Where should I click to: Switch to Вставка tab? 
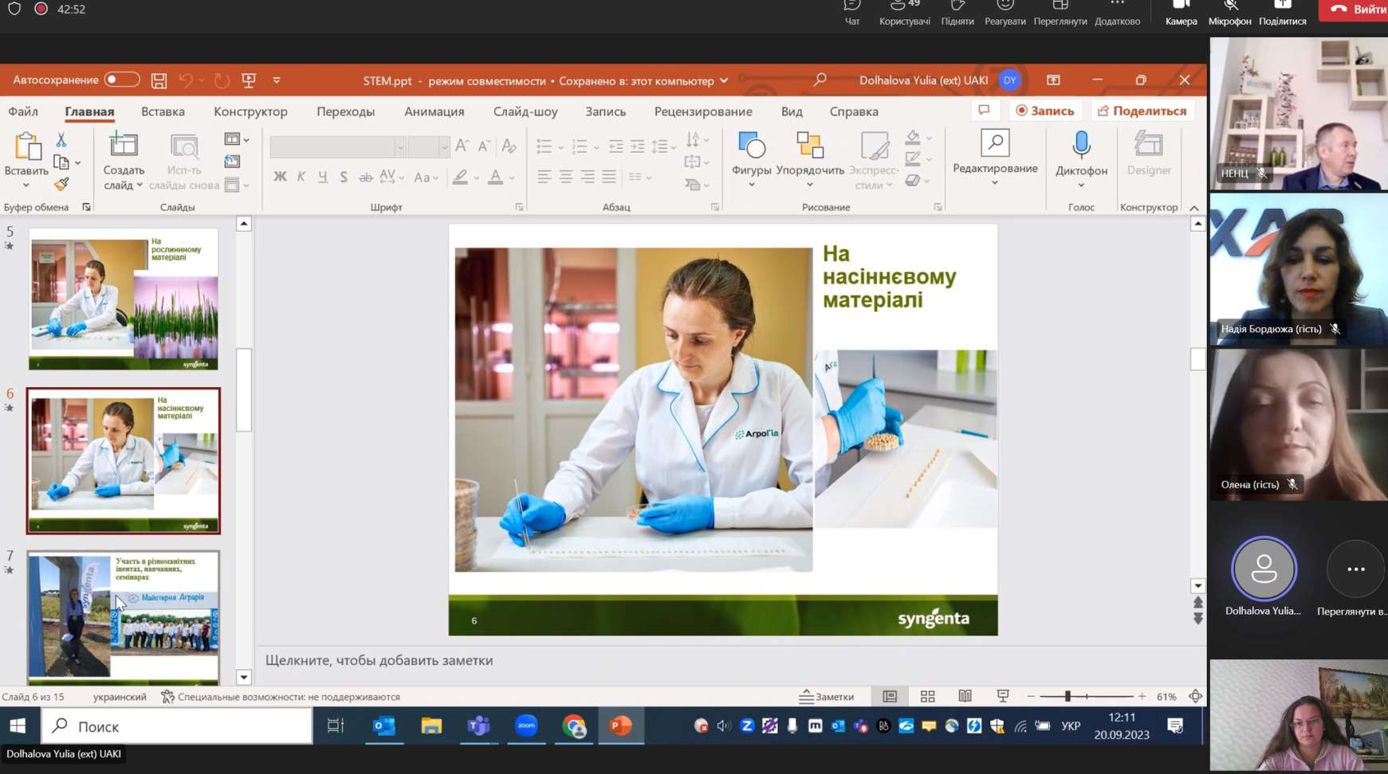pos(163,111)
